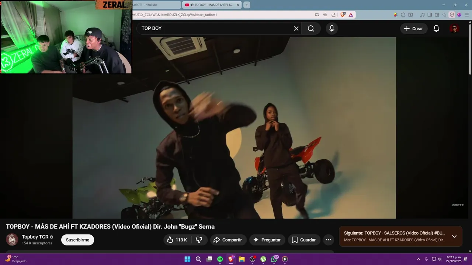Image resolution: width=472 pixels, height=265 pixels.
Task: Open the media player taskbar icon
Action: pyautogui.click(x=285, y=259)
